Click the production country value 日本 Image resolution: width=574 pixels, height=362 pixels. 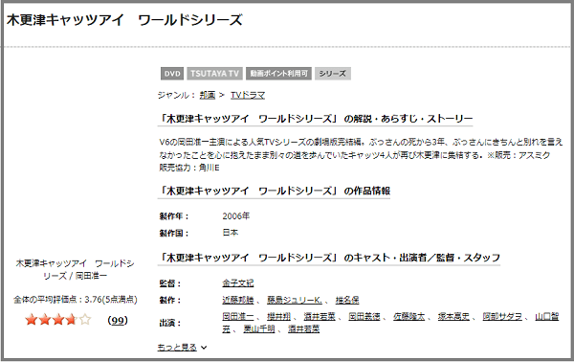[231, 233]
